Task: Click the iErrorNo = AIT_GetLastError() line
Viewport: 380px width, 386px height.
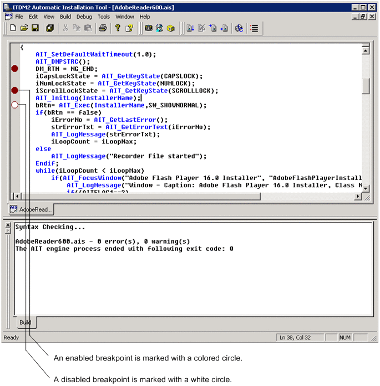Action: (x=109, y=120)
